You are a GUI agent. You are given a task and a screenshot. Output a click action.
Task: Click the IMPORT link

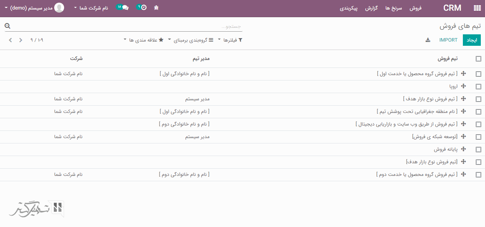[448, 40]
